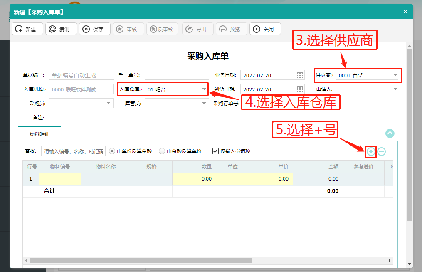Remove a row with the minus icon
Screen dimensions: 422x272
pos(381,152)
